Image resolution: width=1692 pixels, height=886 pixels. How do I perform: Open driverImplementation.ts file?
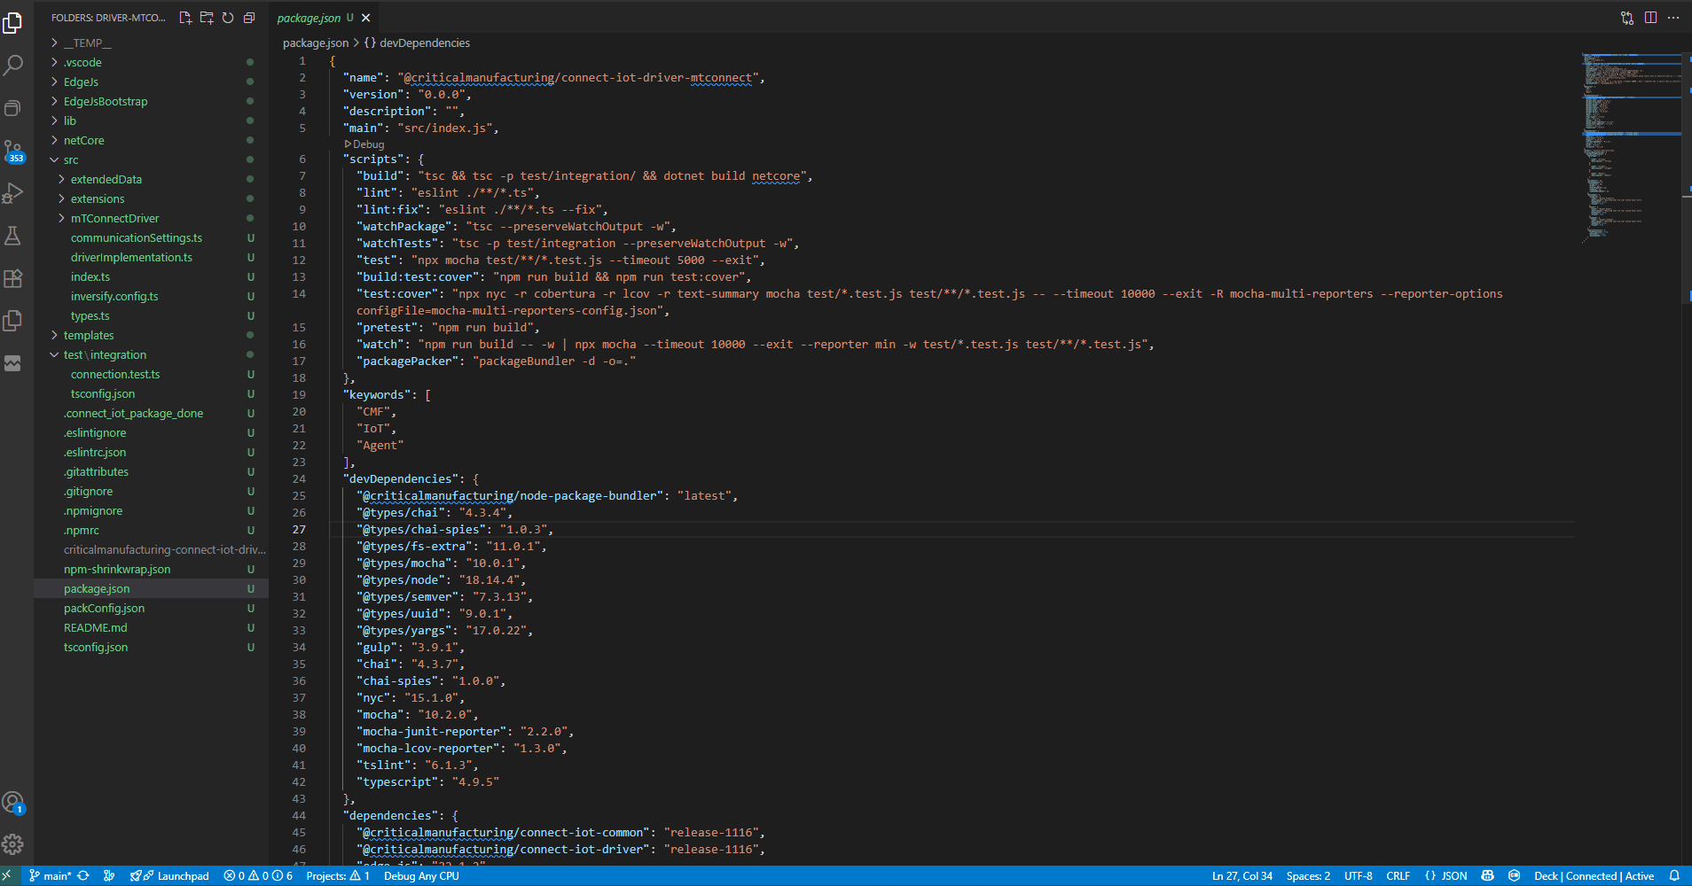[x=151, y=257]
